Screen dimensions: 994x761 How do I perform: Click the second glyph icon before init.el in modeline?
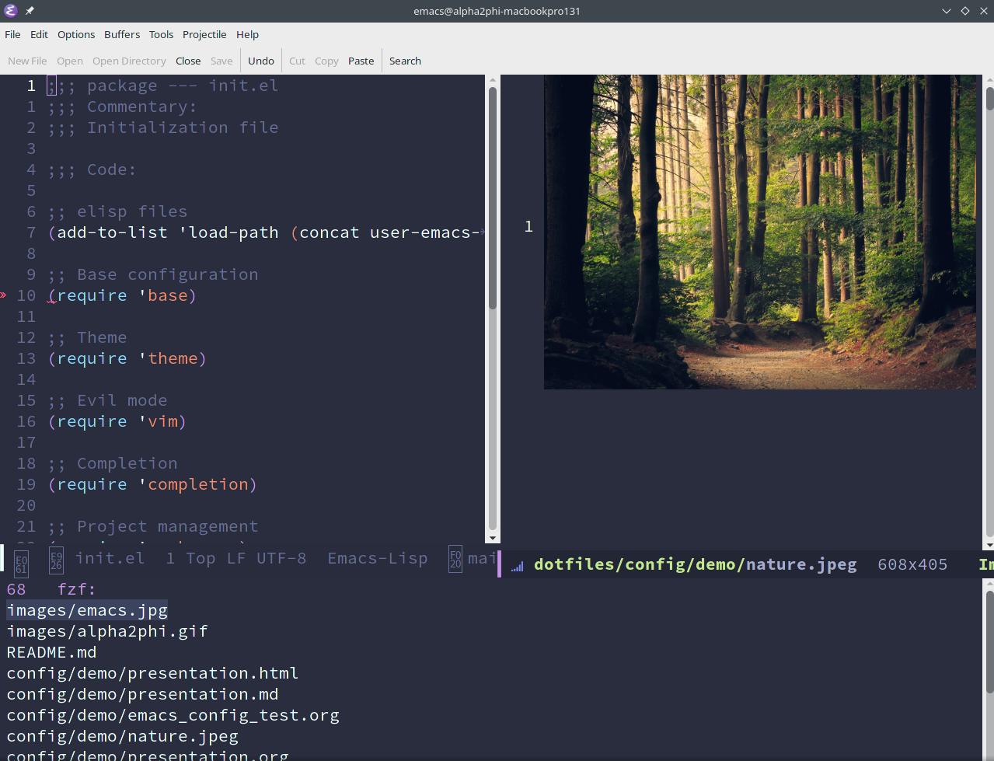point(56,560)
